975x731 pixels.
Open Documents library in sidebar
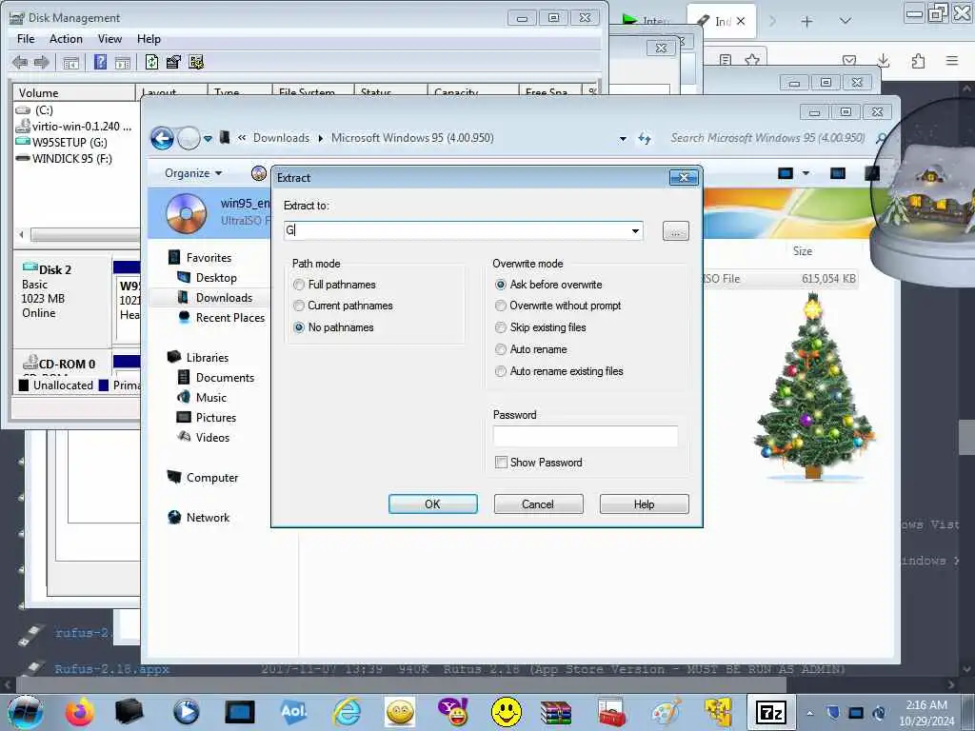pos(225,378)
